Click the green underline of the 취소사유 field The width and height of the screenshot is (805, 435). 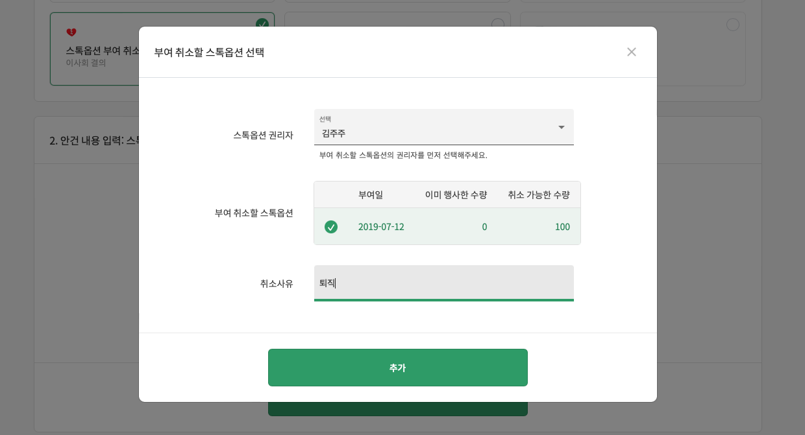click(444, 300)
